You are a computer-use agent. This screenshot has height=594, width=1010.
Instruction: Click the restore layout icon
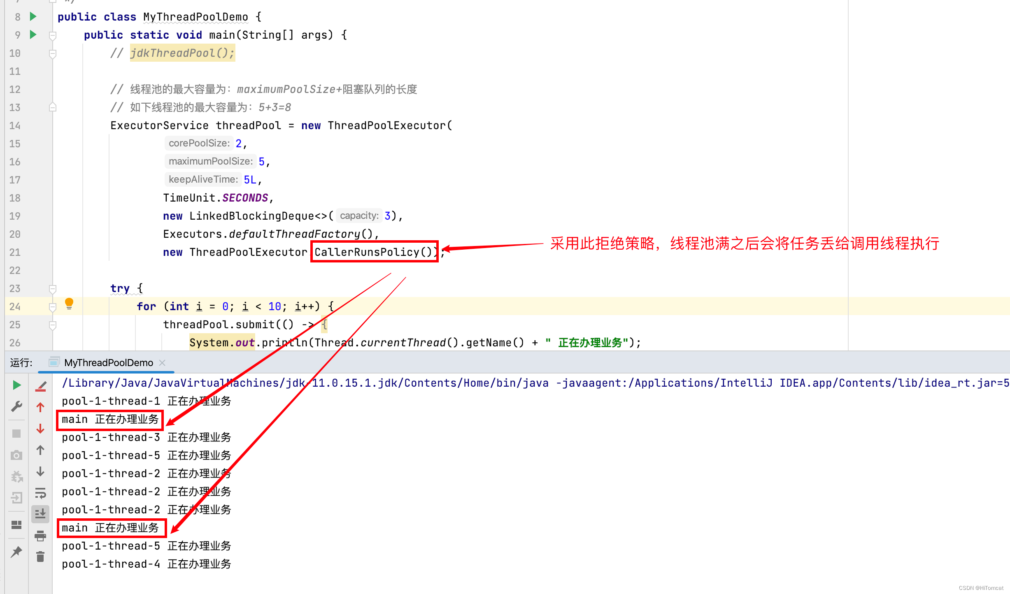tap(16, 524)
